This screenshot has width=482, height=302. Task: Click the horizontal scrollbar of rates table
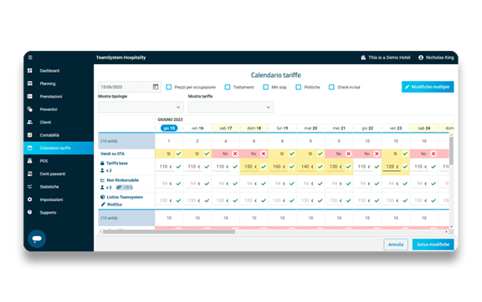(168, 231)
